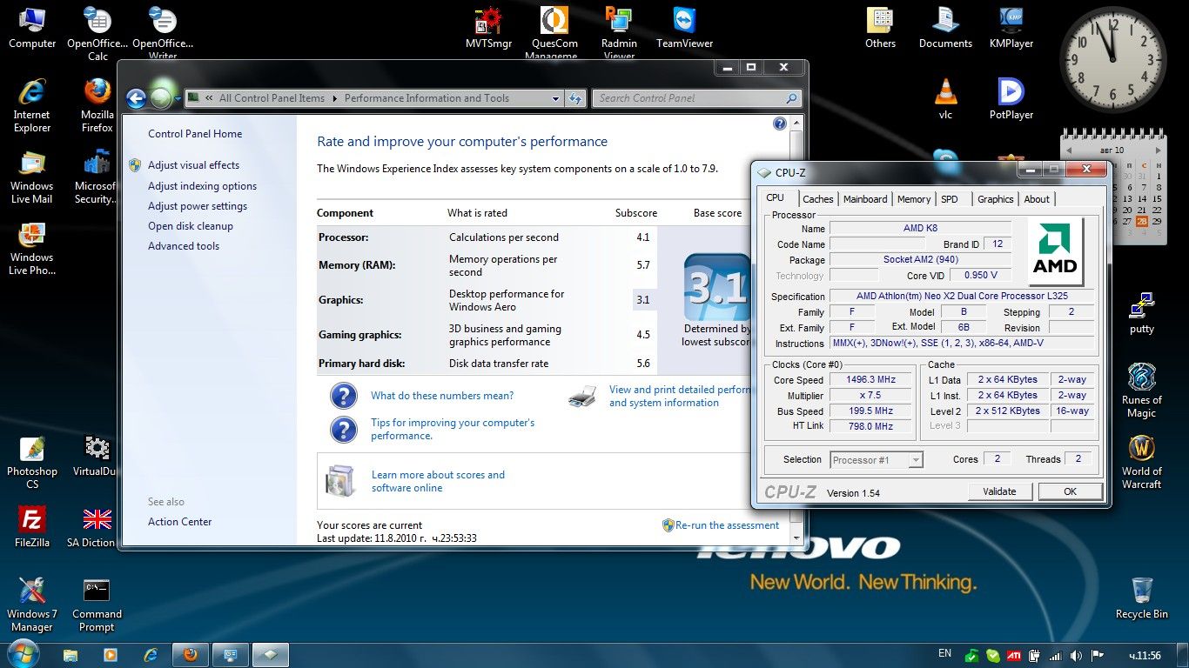Viewport: 1189px width, 668px height.
Task: Click Re-run the assessment link
Action: point(727,525)
